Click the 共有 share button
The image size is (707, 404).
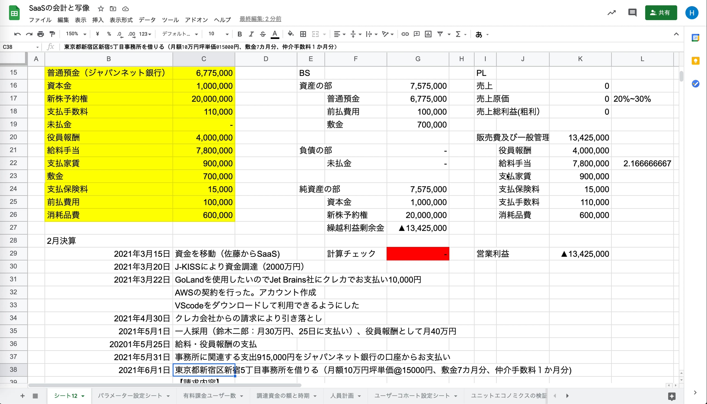(661, 13)
